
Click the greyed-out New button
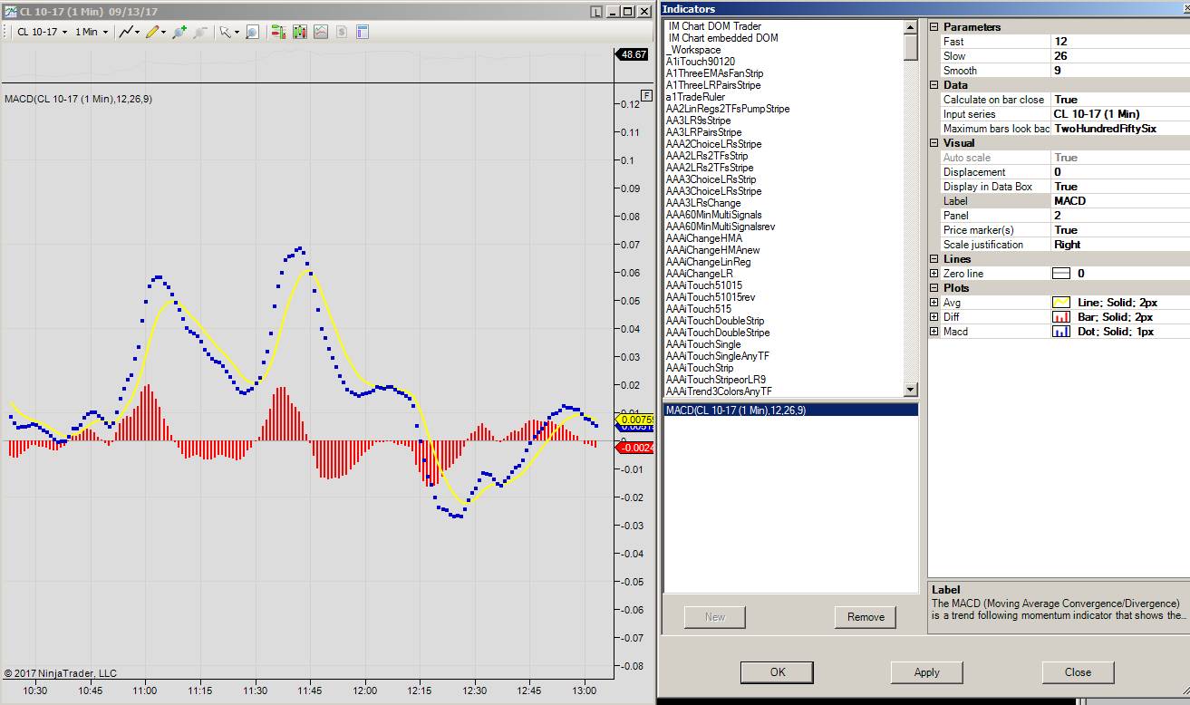point(715,617)
